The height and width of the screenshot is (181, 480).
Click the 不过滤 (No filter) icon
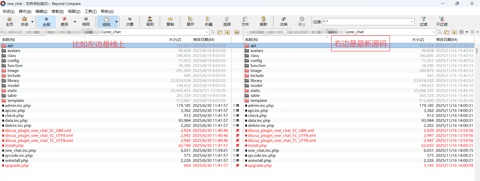pos(442,21)
